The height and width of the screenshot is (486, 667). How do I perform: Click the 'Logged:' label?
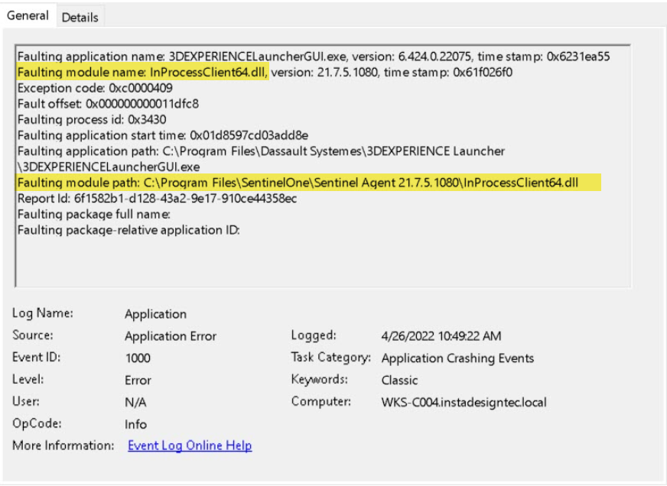click(314, 335)
